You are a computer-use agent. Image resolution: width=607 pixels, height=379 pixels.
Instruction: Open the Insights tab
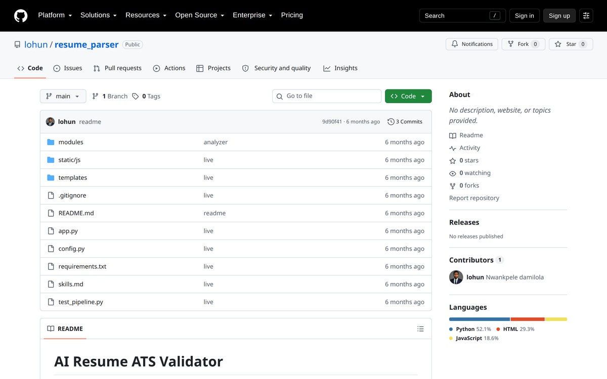[x=340, y=68]
